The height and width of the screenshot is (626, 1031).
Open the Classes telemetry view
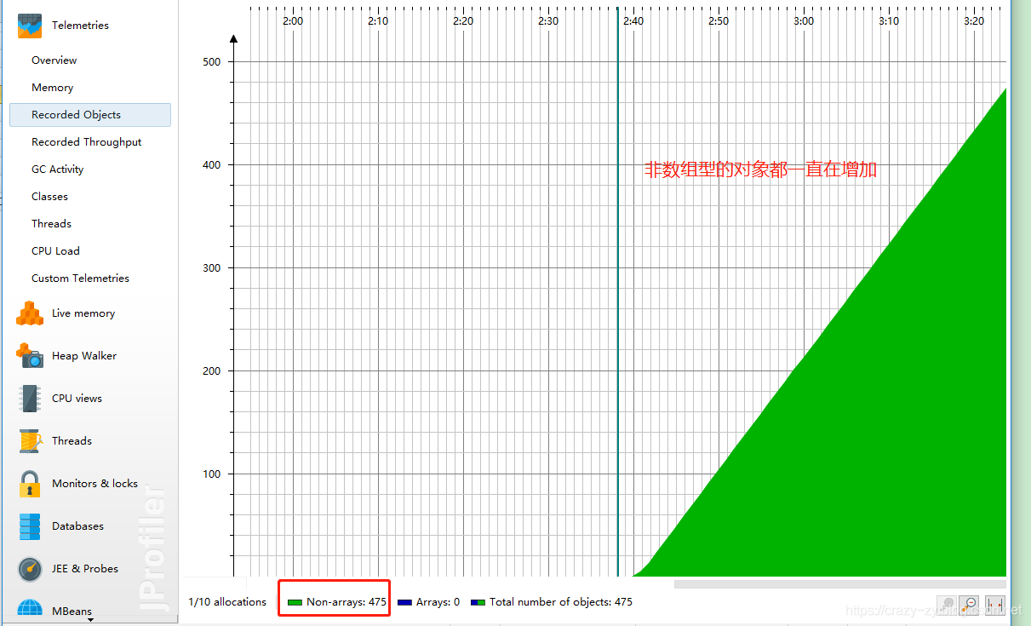[49, 197]
